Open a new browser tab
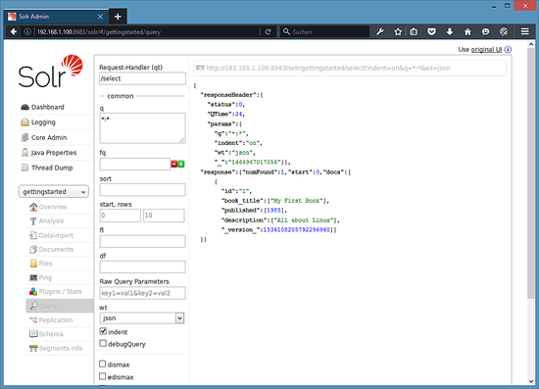The width and height of the screenshot is (539, 389). (x=118, y=16)
